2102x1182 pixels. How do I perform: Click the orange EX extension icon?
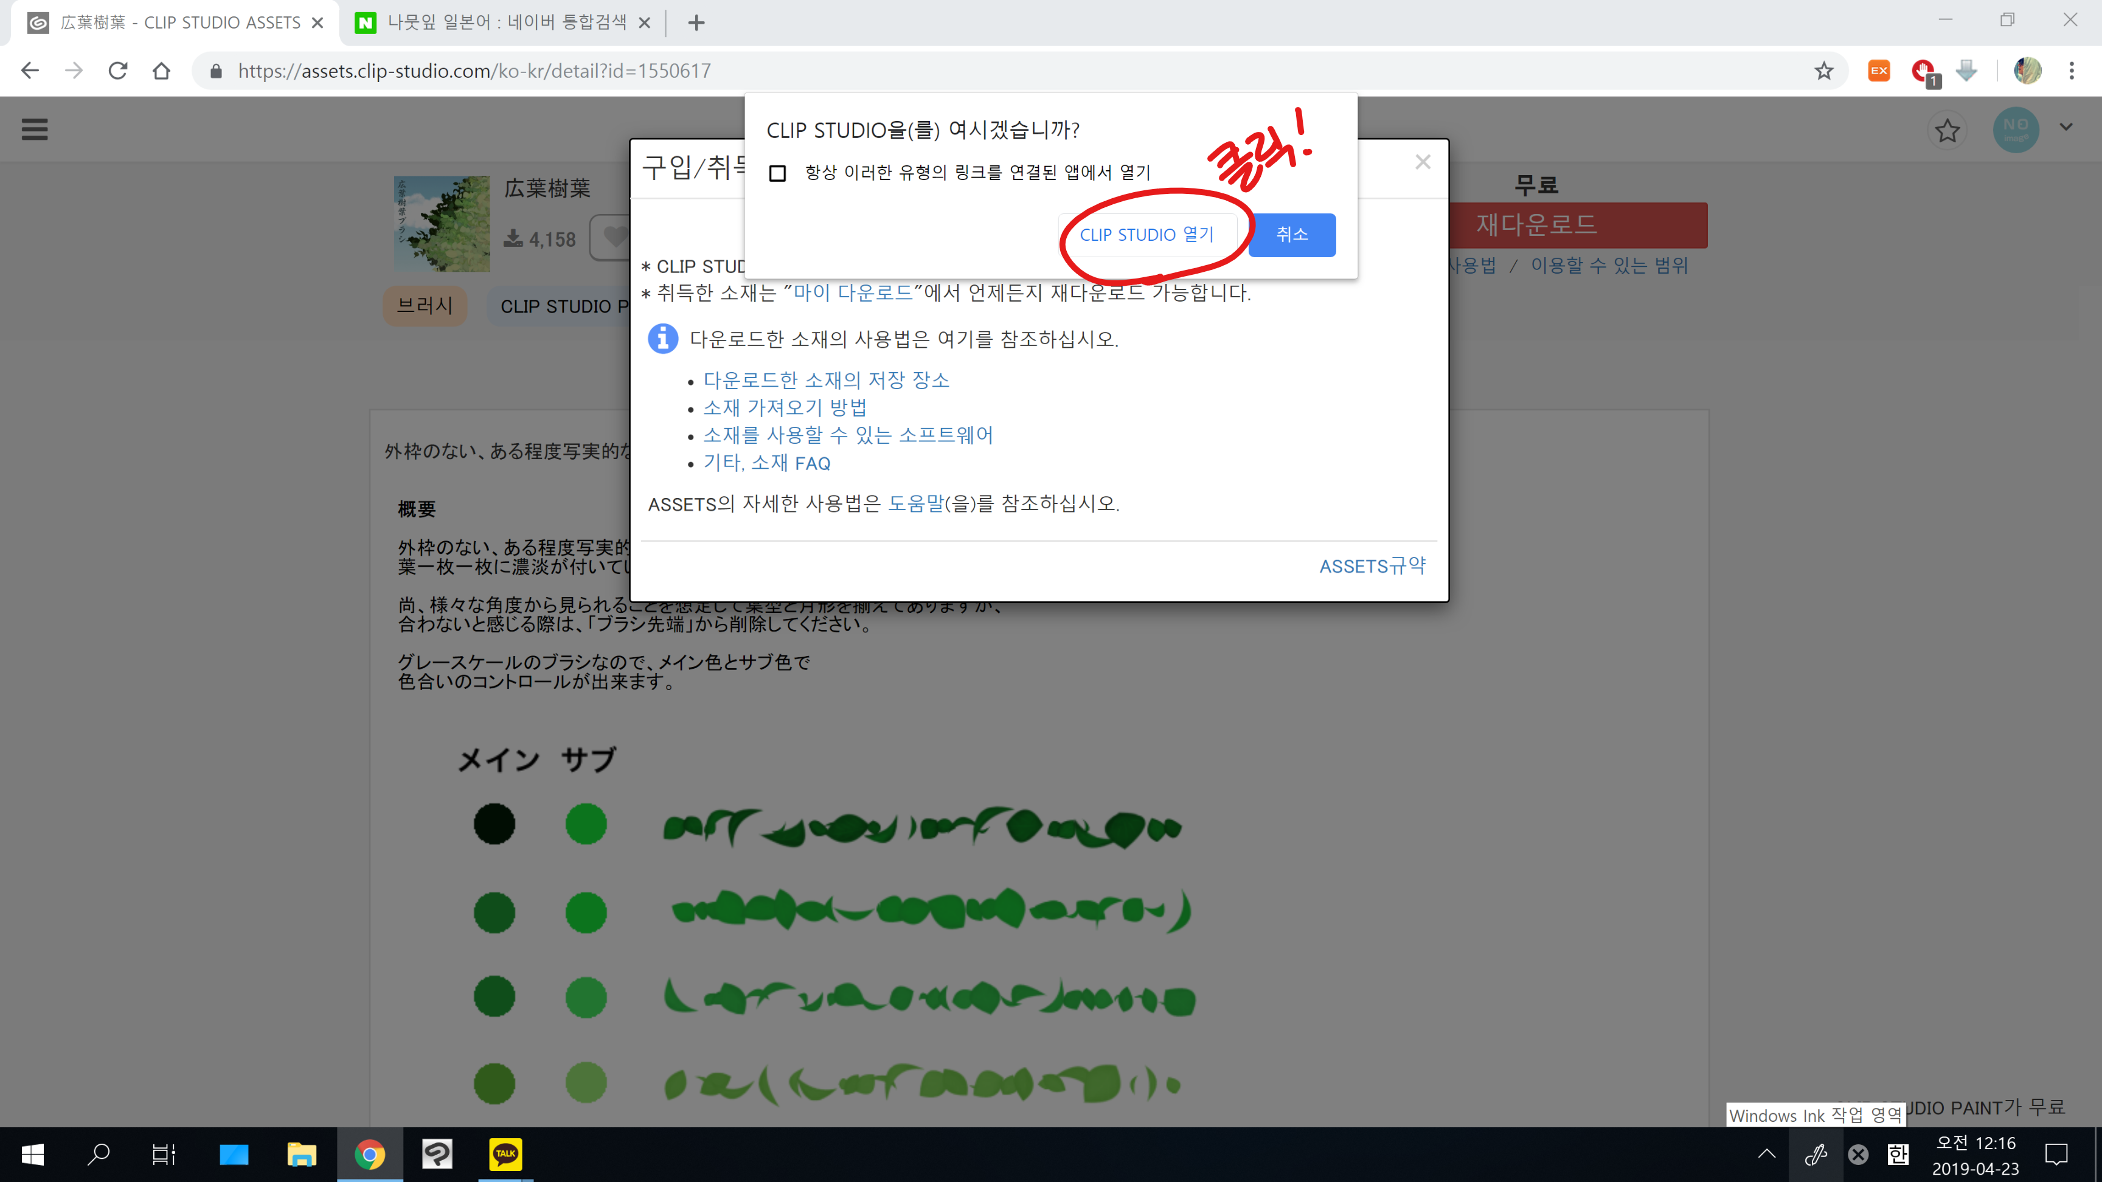point(1878,71)
